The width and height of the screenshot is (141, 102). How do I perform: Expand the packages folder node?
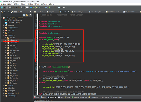(3, 91)
